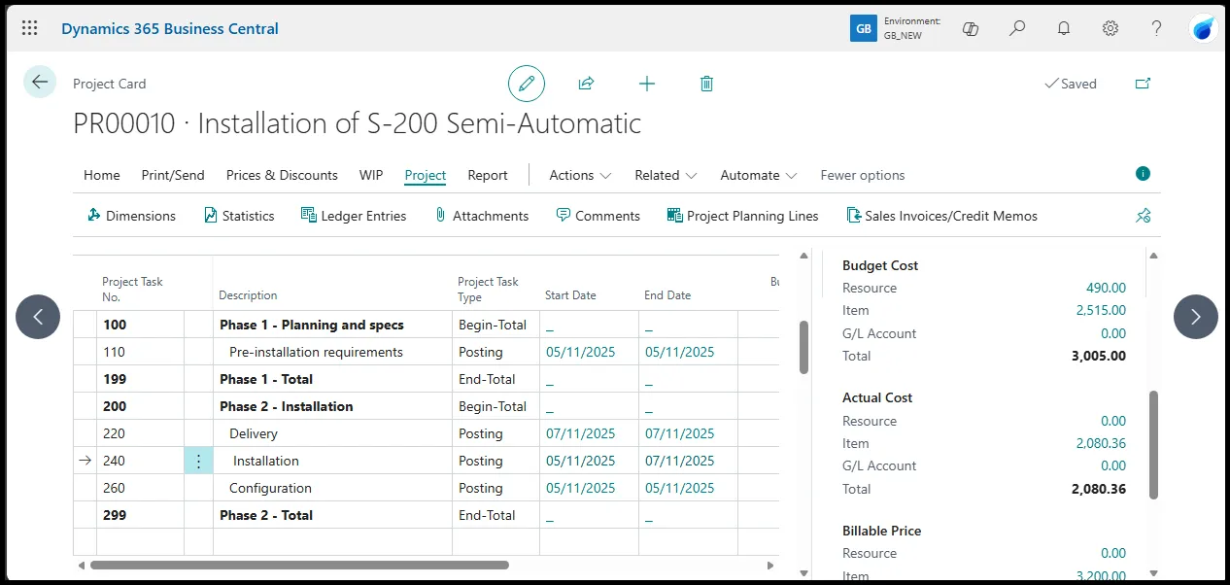Open Actual Cost Item value 2,080.36

pyautogui.click(x=1101, y=443)
